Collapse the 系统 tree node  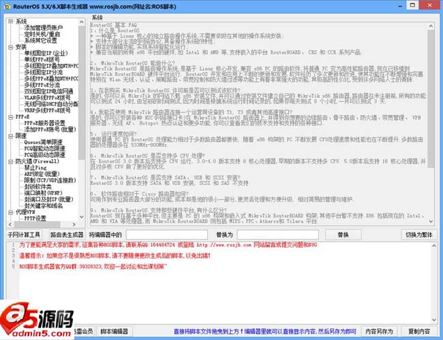[11, 21]
